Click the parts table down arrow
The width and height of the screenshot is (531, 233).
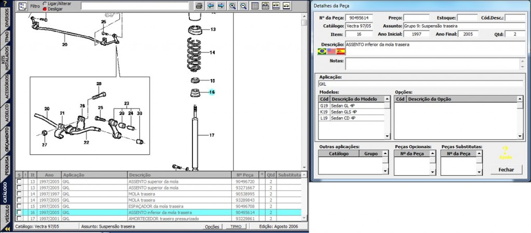[x=304, y=219]
